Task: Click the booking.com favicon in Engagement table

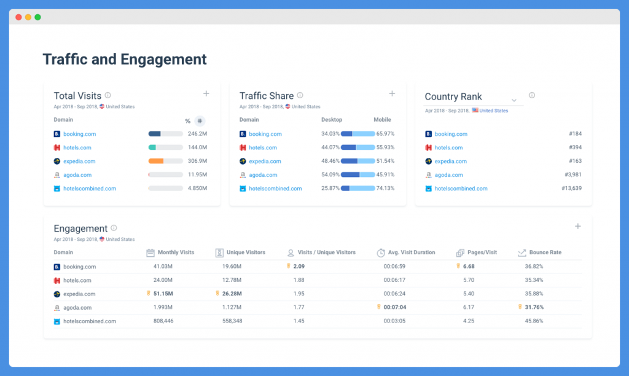Action: coord(57,267)
